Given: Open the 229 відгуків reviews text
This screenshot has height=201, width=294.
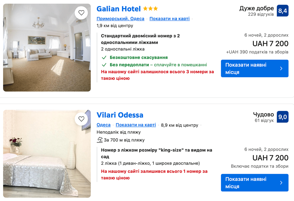Looking at the screenshot, I should pyautogui.click(x=261, y=14).
